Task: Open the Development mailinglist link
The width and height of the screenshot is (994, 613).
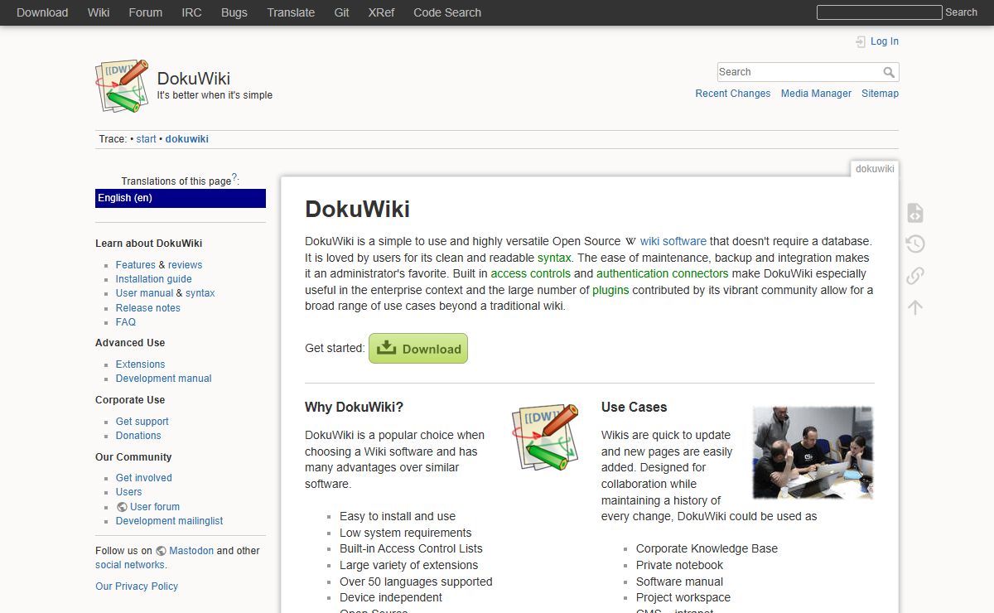Action: [169, 521]
